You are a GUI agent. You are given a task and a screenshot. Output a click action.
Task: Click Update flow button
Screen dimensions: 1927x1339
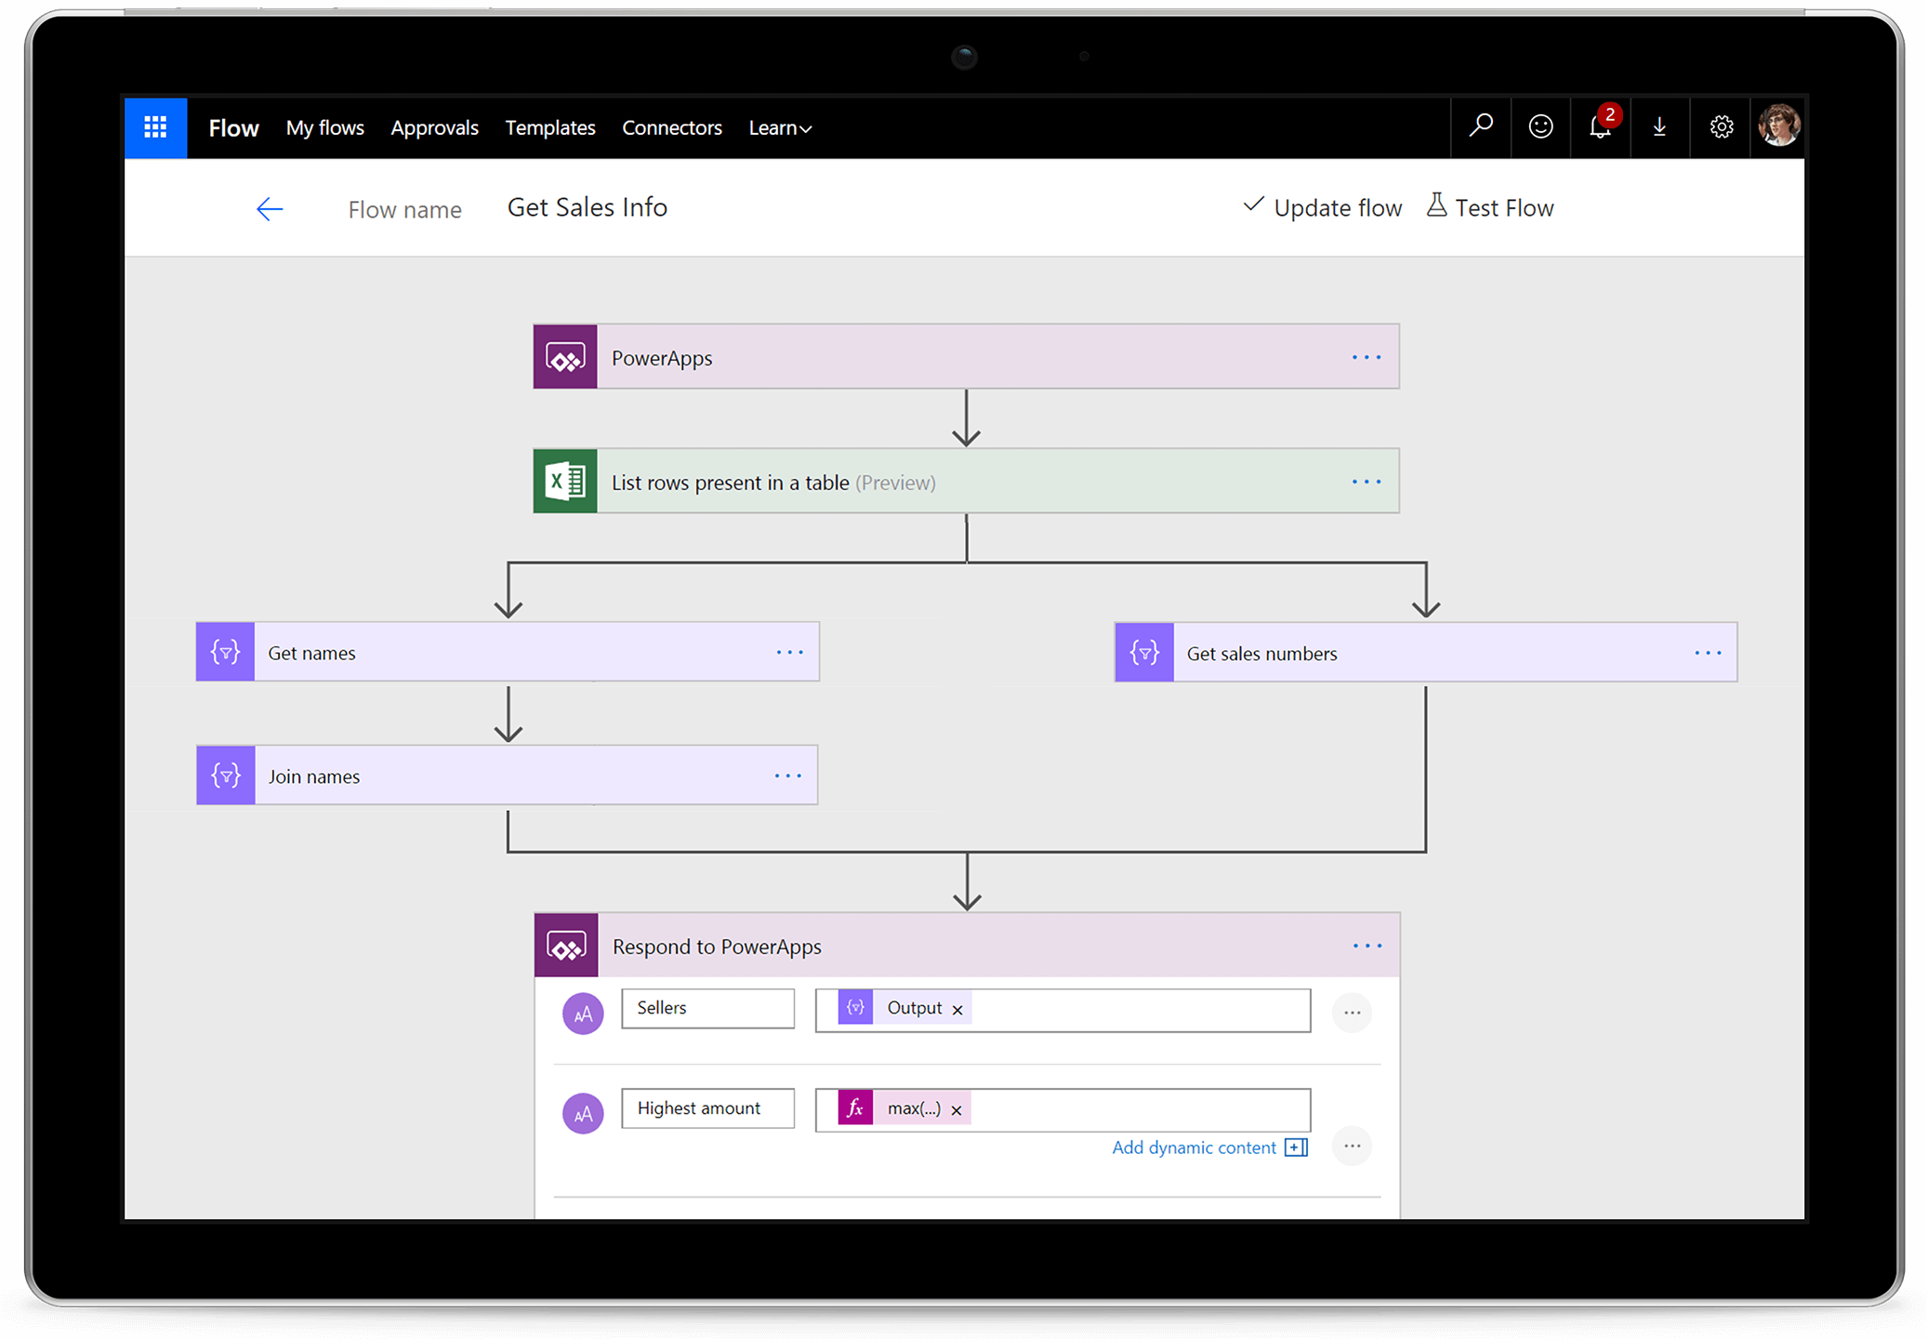pyautogui.click(x=1319, y=206)
